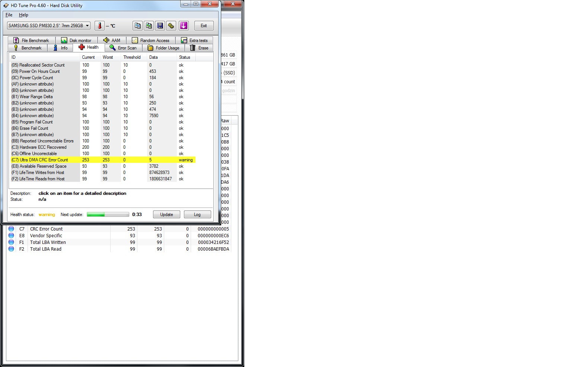The image size is (572, 367).
Task: Copy info as text to clipboard
Action: point(138,25)
